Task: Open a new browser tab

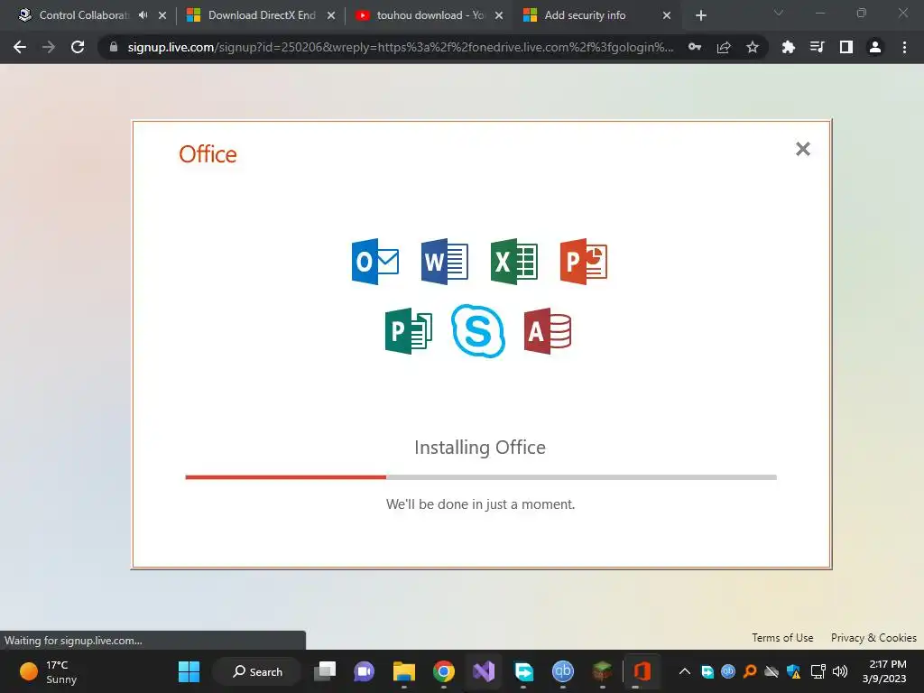Action: [700, 16]
